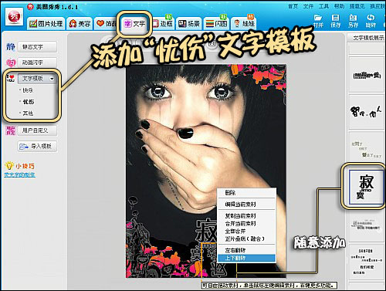Pick the 寂寞 template thumbnail
The width and height of the screenshot is (386, 291).
pyautogui.click(x=366, y=187)
